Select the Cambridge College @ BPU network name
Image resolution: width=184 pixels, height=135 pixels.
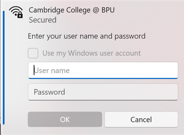pyautogui.click(x=72, y=10)
